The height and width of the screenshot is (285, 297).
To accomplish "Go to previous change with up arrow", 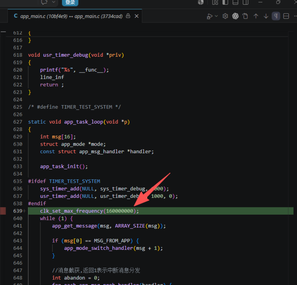I will pyautogui.click(x=256, y=16).
